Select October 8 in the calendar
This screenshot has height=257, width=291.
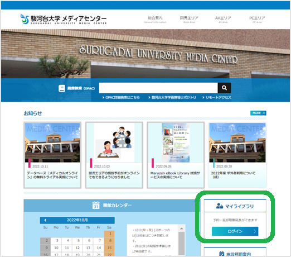point(109,241)
